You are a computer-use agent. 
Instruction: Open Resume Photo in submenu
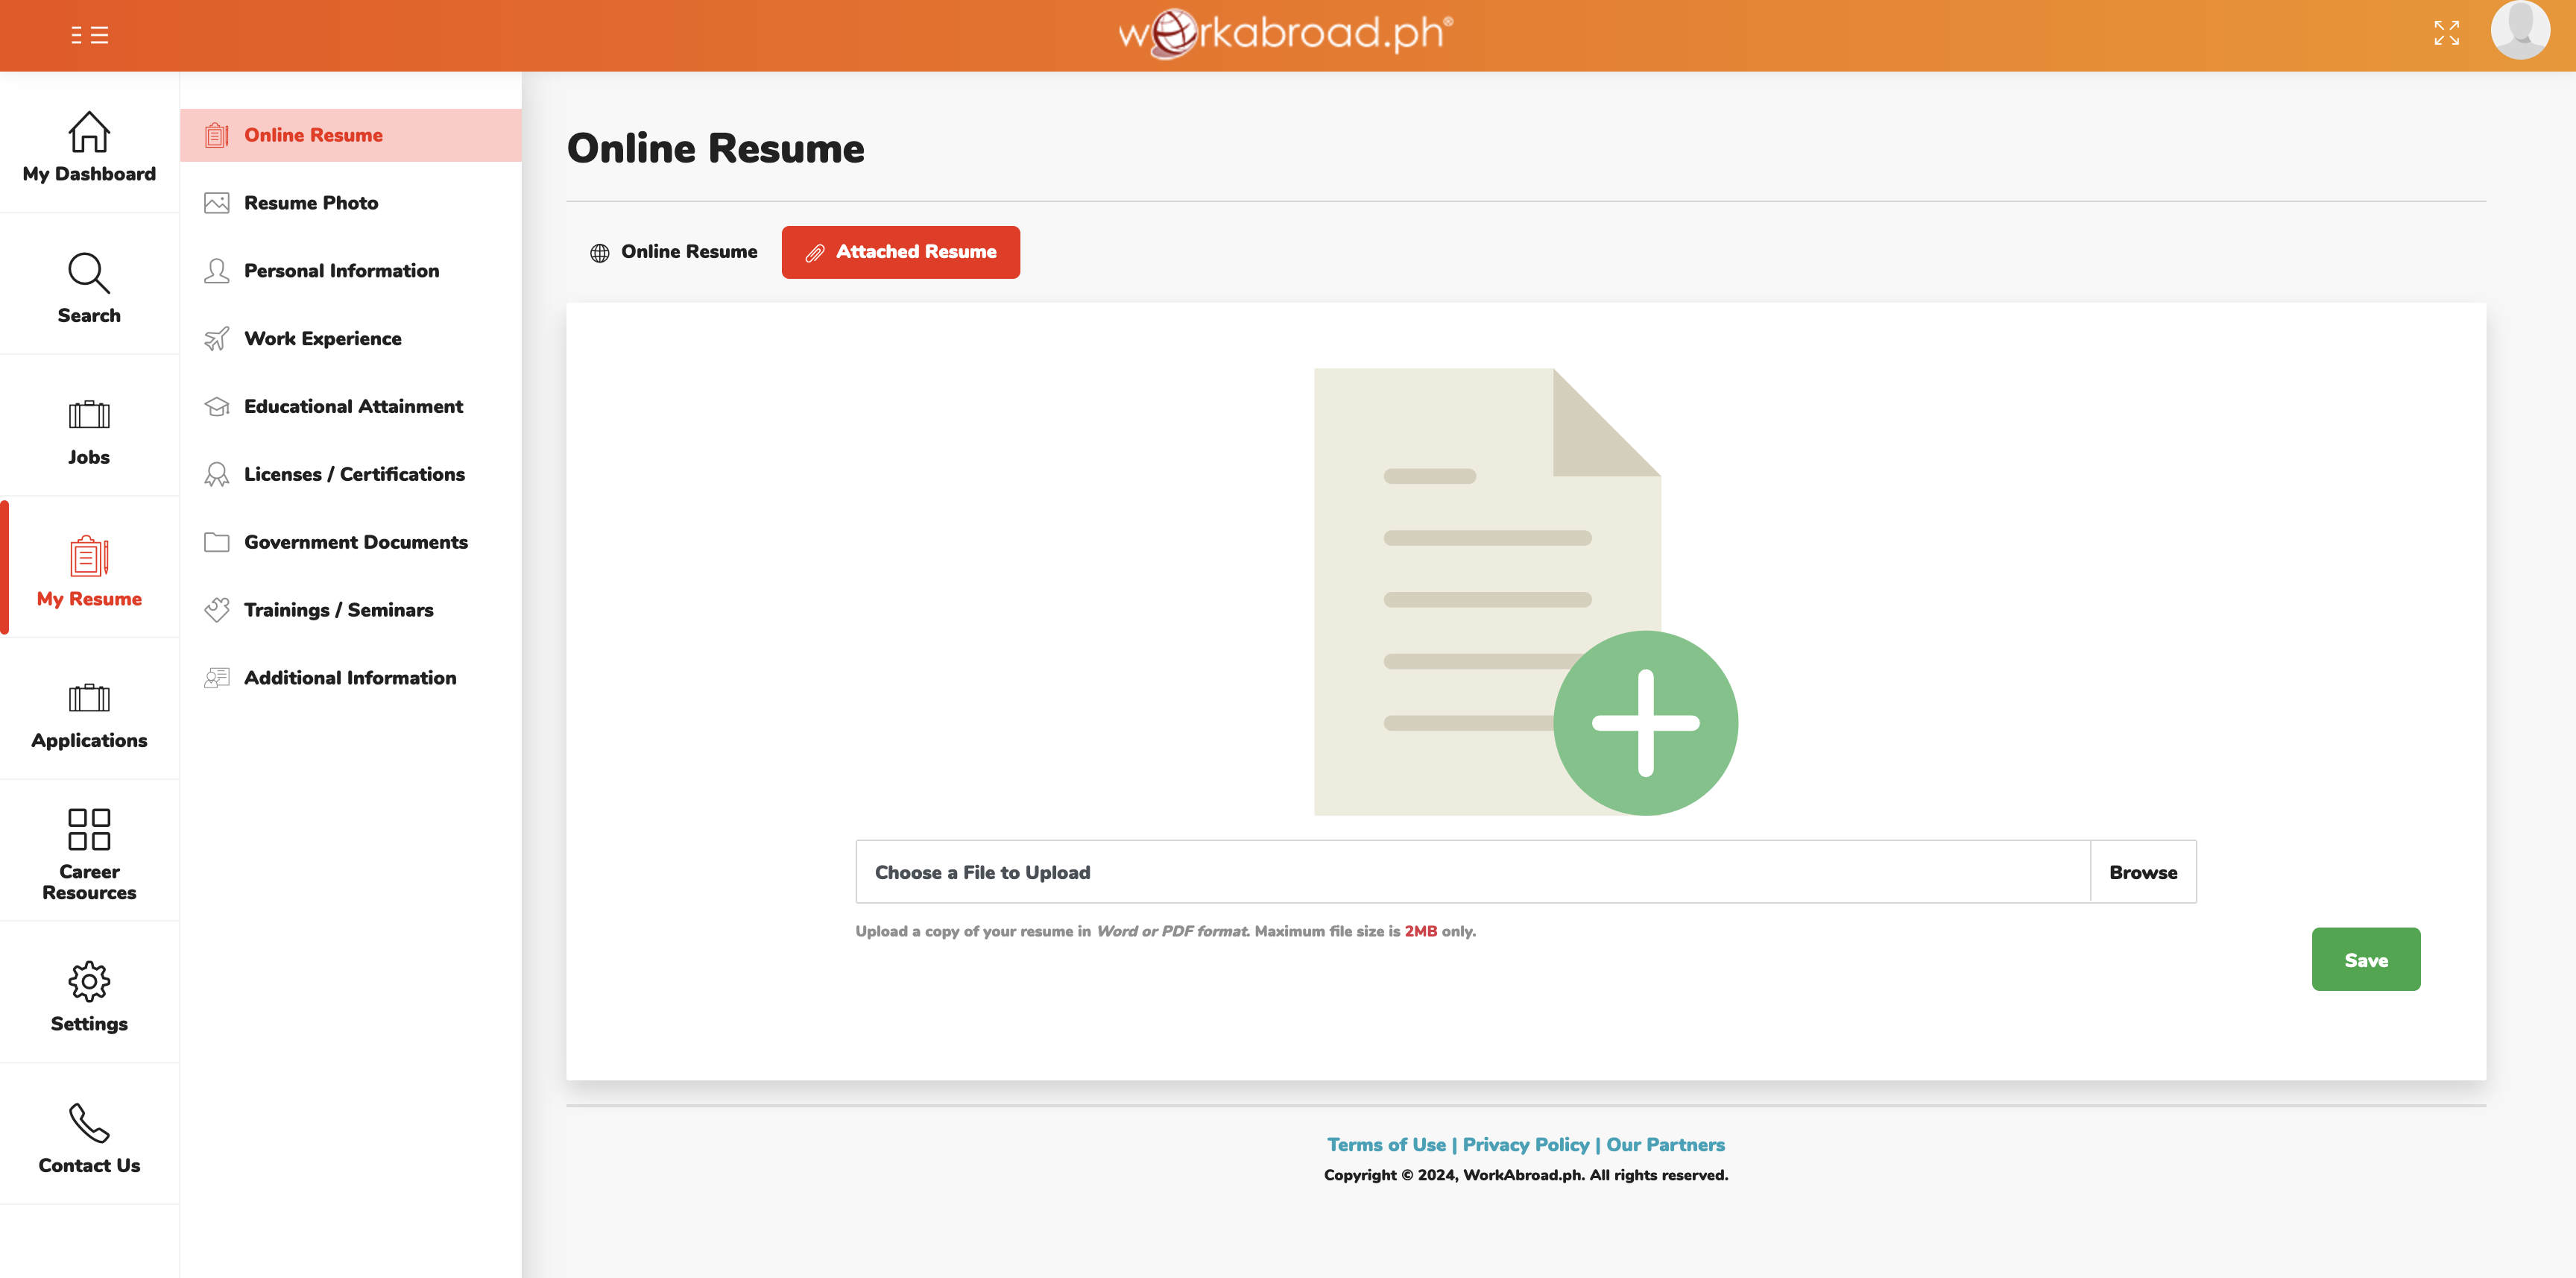click(311, 203)
